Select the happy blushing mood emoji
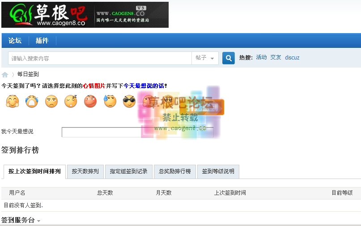Viewport: 361px width, 226px height. (x=11, y=102)
